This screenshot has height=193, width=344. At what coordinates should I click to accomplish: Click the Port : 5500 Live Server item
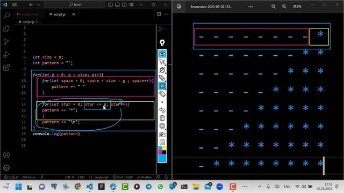[123, 177]
